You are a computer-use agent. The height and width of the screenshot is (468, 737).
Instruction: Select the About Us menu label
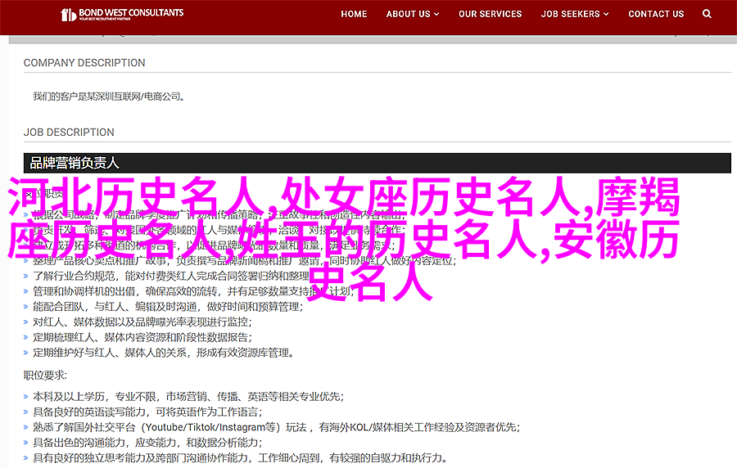click(408, 14)
